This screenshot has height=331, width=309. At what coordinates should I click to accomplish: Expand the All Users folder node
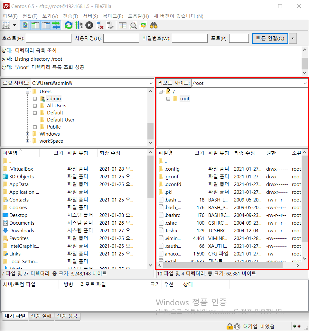click(x=35, y=106)
